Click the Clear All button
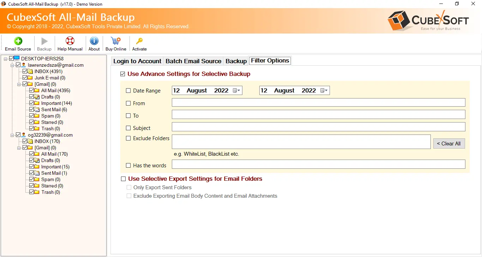 449,143
